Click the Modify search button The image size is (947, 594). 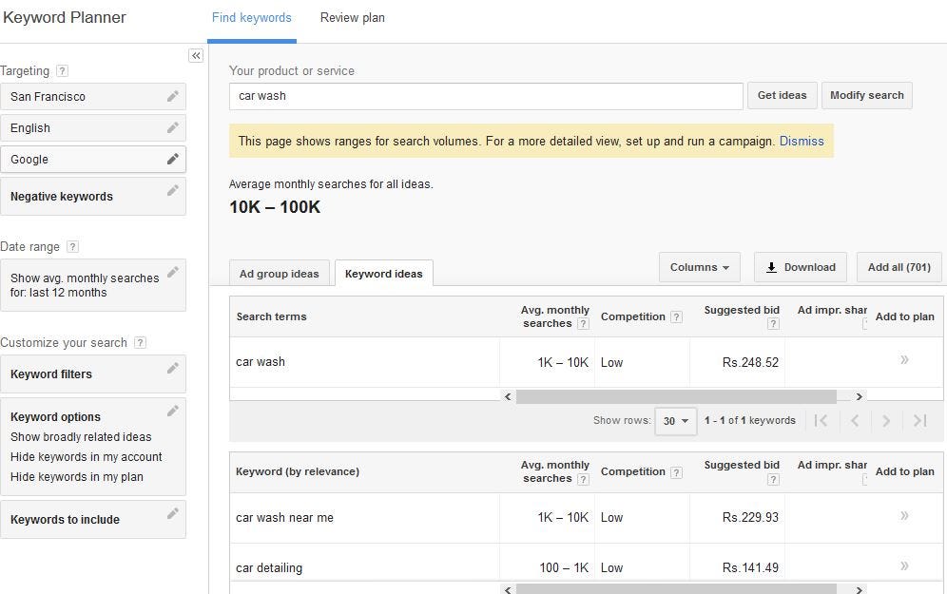click(866, 95)
